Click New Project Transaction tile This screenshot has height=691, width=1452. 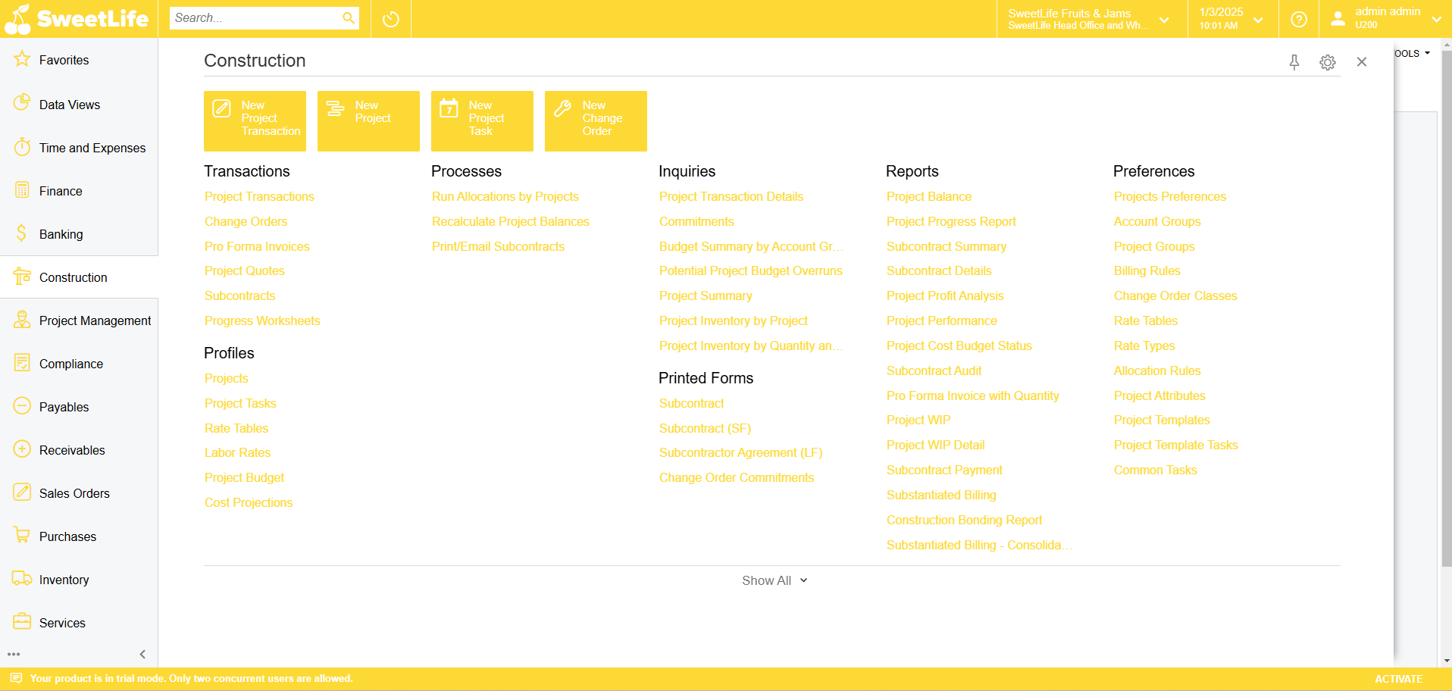255,121
